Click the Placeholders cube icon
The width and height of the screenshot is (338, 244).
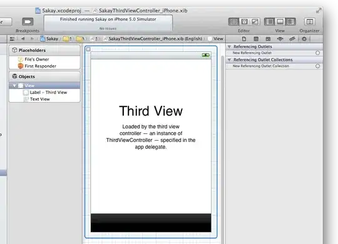(x=14, y=50)
